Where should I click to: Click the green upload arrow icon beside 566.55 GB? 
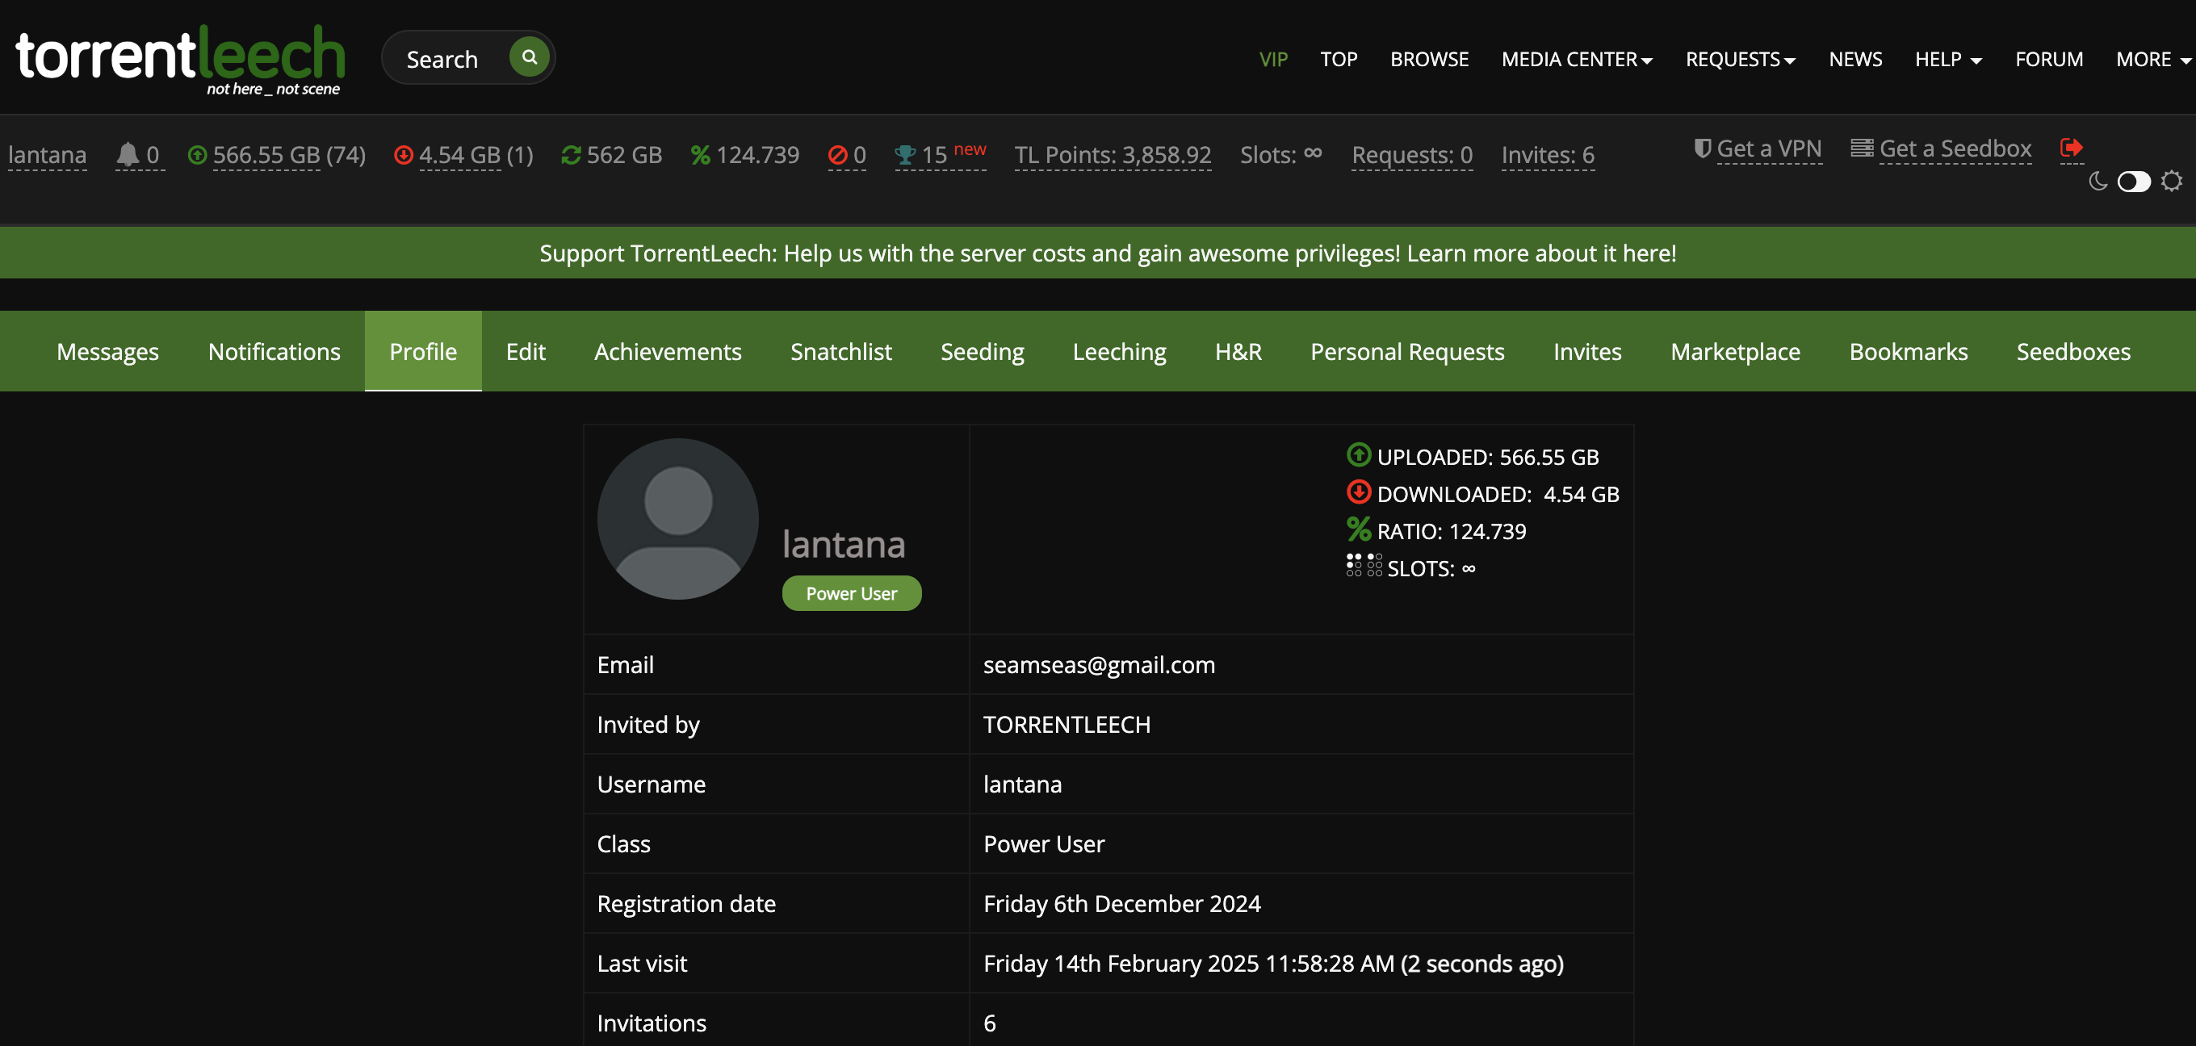click(197, 155)
